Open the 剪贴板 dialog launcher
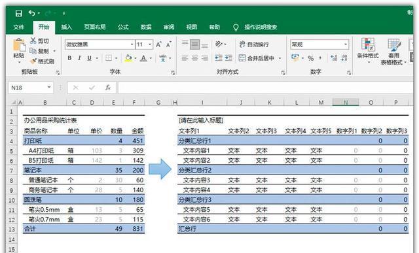The height and width of the screenshot is (253, 419). [58, 73]
